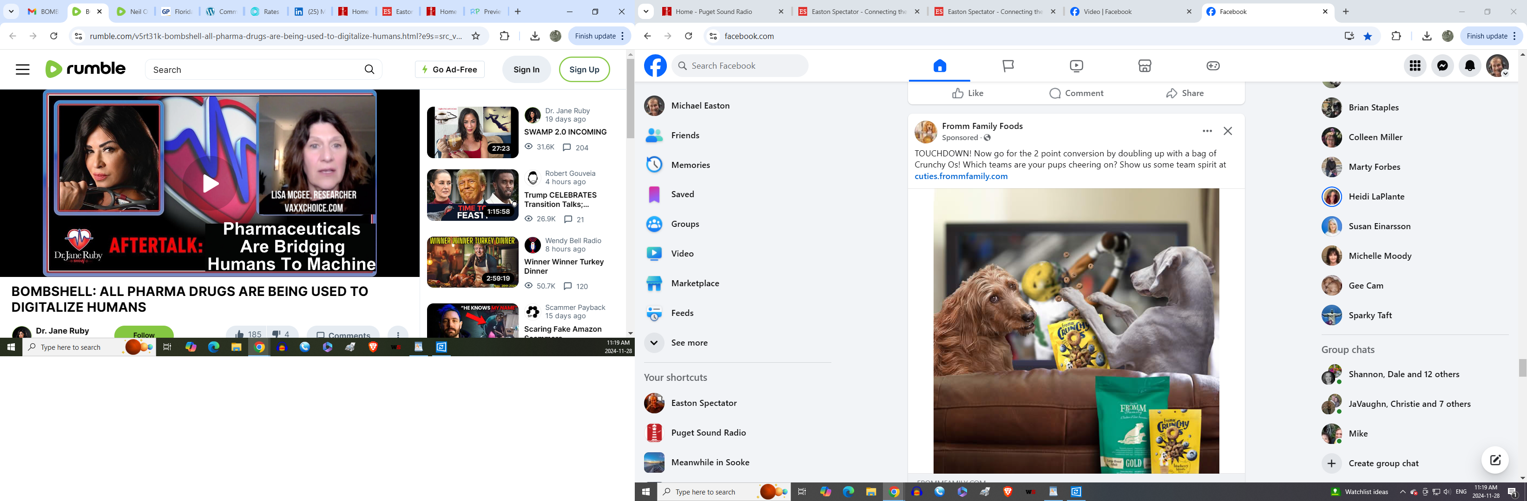Bookmark the rumble page with the star

[475, 36]
